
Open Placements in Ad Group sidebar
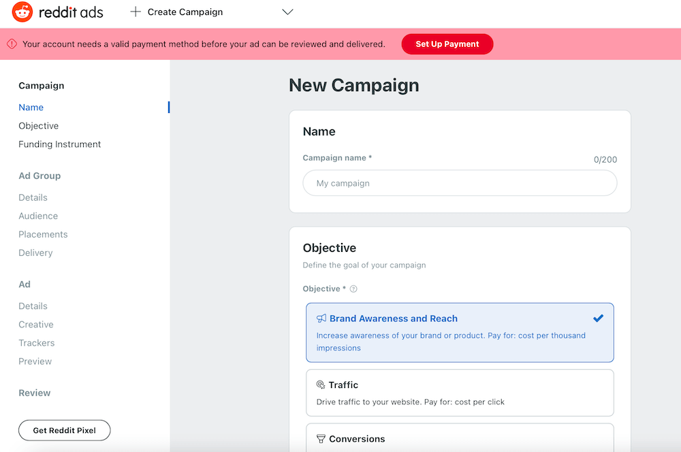click(x=43, y=234)
